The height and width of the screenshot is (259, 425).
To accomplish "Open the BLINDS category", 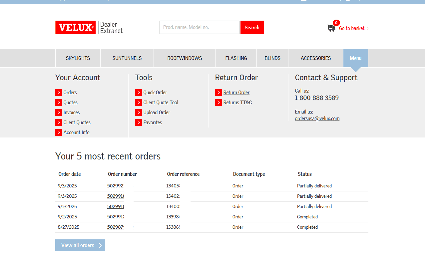I will (272, 58).
